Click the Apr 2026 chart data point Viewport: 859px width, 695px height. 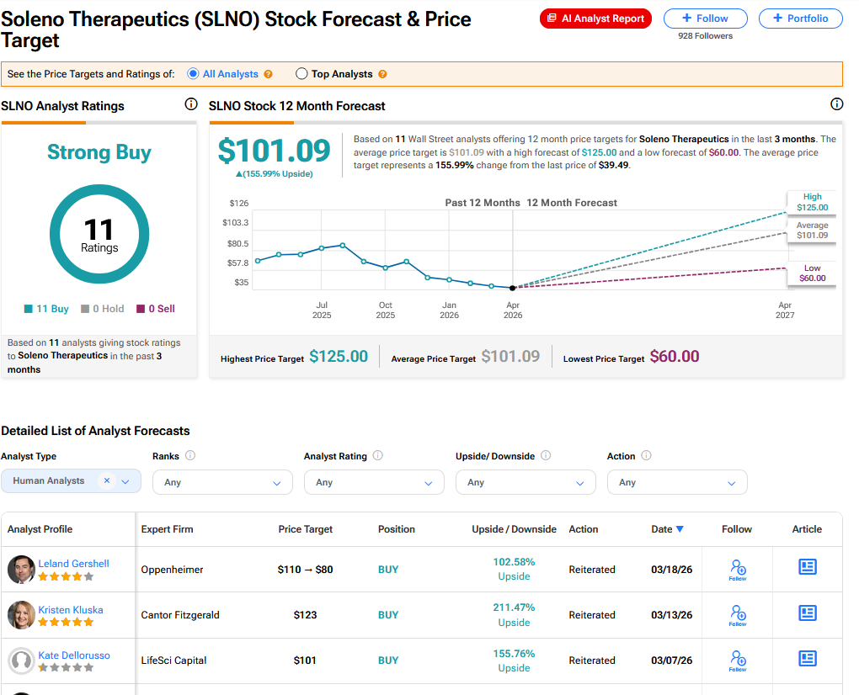(x=513, y=288)
